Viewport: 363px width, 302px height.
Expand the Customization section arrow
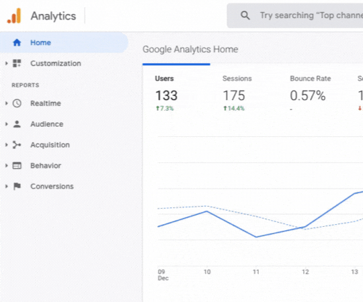pyautogui.click(x=7, y=63)
